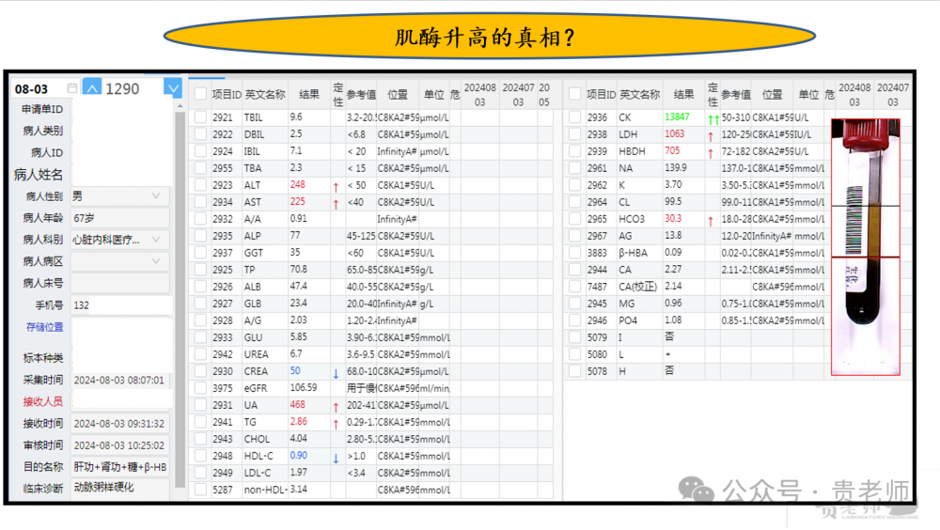Click the blue up-arrow previous sample button
This screenshot has height=530, width=940.
pyautogui.click(x=91, y=88)
